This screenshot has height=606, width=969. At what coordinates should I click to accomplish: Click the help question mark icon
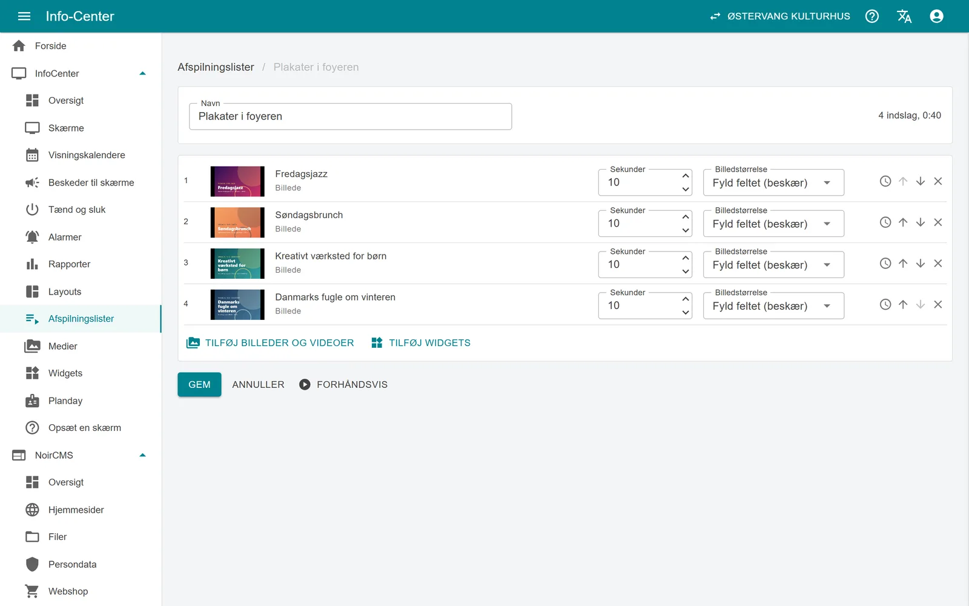tap(872, 16)
